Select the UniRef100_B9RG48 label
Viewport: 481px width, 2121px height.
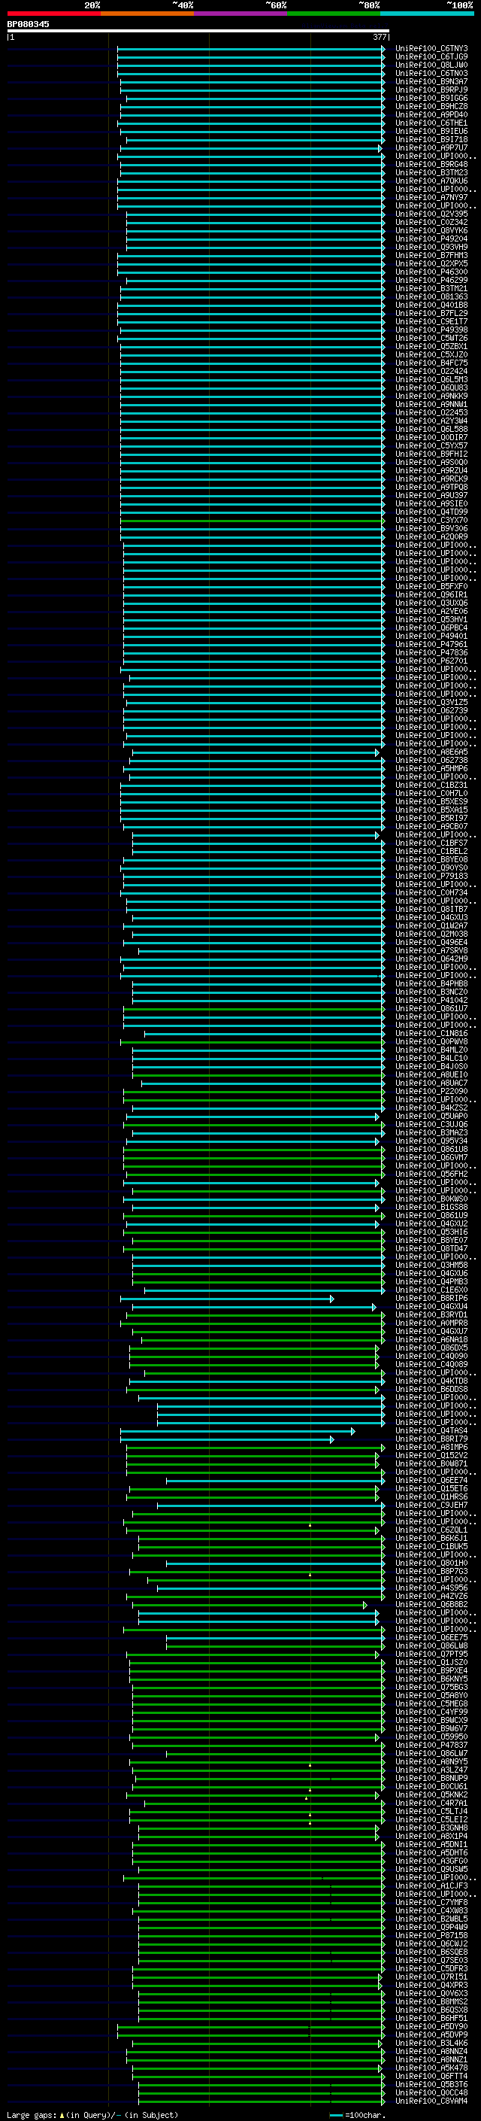coord(431,165)
